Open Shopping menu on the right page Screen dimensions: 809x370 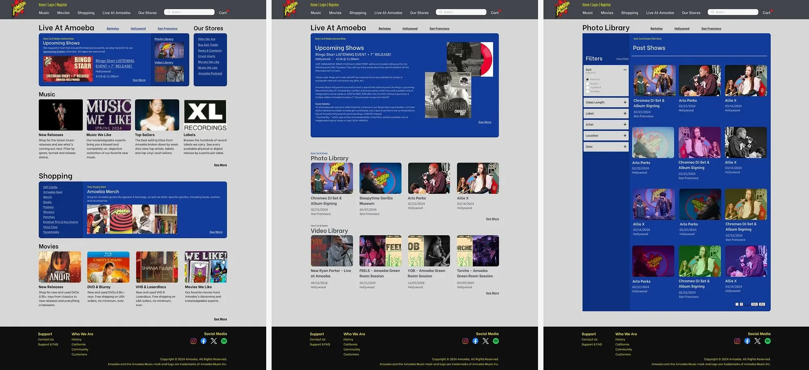(630, 13)
